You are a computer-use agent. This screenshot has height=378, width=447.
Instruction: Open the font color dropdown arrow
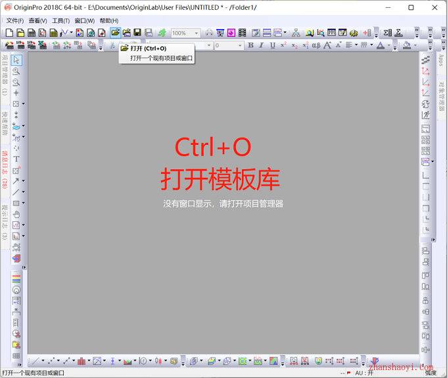pos(389,45)
